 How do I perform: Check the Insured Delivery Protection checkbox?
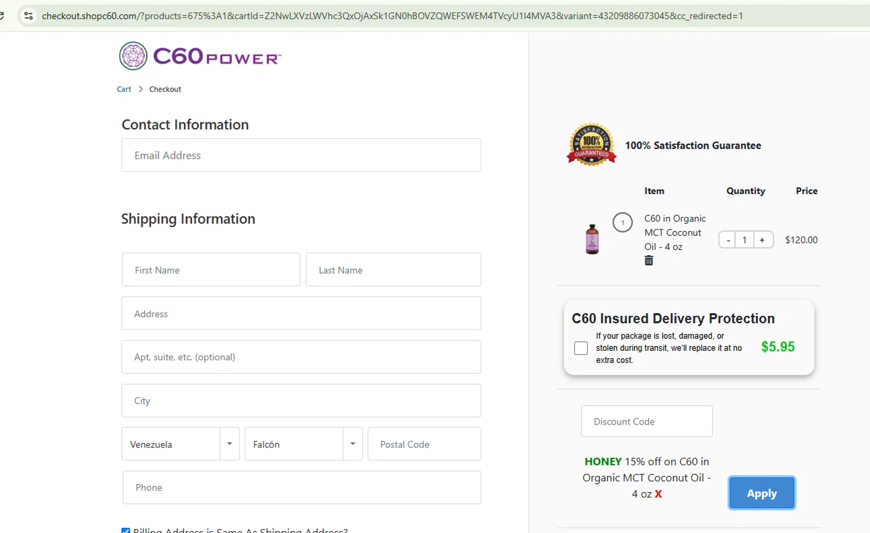tap(581, 348)
